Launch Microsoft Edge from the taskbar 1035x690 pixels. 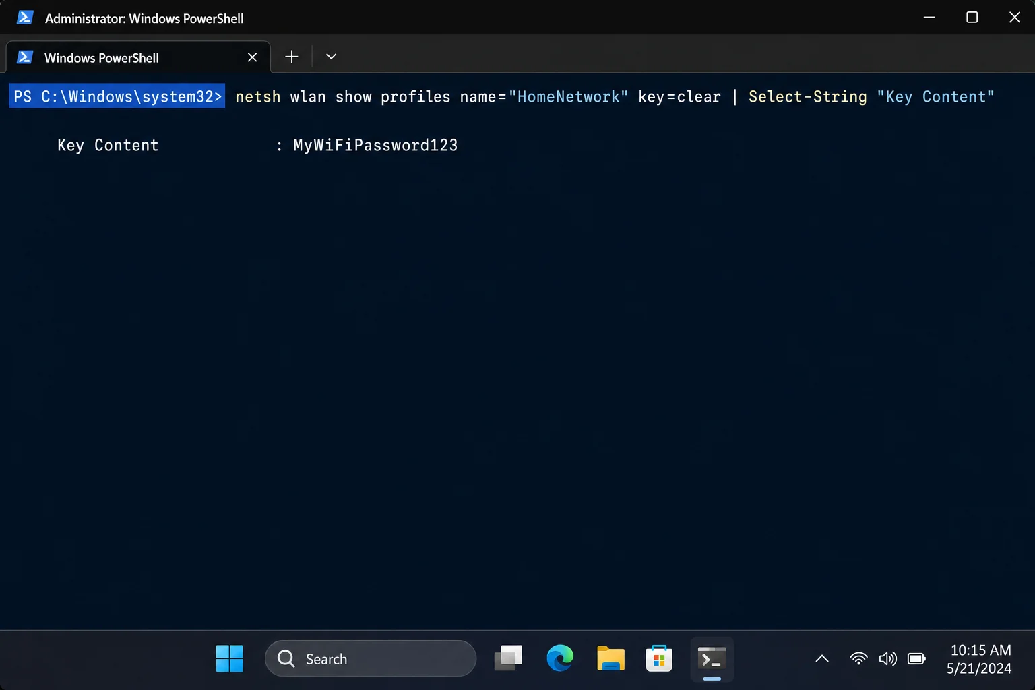point(560,658)
